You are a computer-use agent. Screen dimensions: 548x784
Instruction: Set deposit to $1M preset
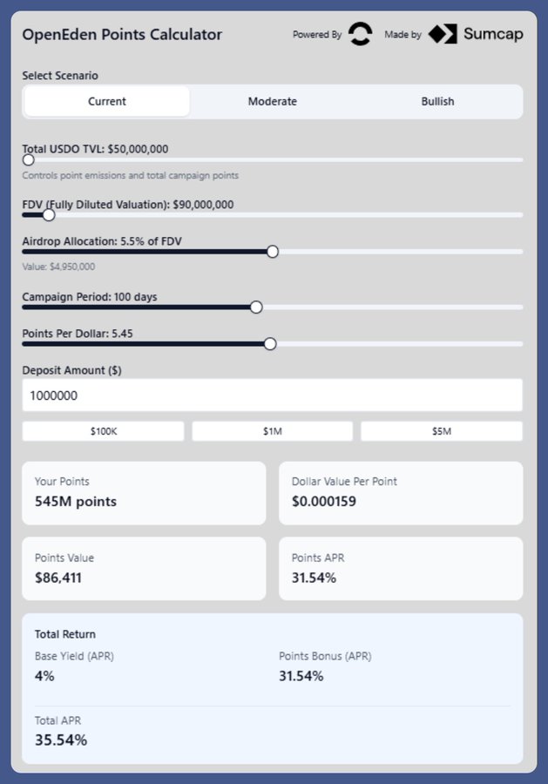(273, 431)
